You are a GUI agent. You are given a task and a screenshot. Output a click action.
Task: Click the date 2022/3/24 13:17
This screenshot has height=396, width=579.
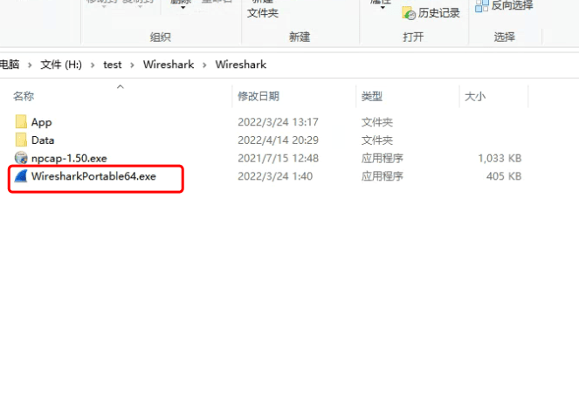pos(278,122)
